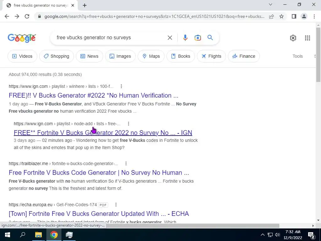
Task: Switch to Images results
Action: pos(120,56)
